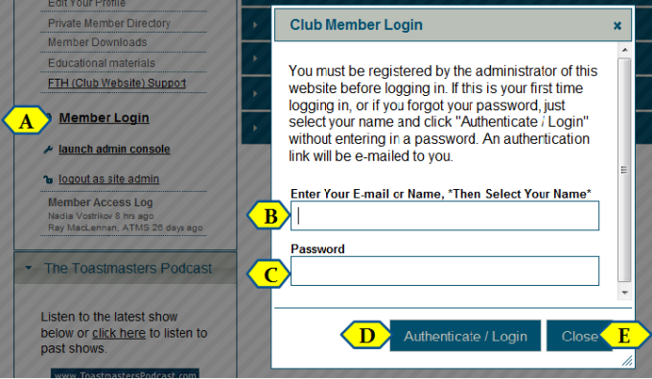Click the Authenticate / Login button
652x379 pixels.
pyautogui.click(x=465, y=336)
